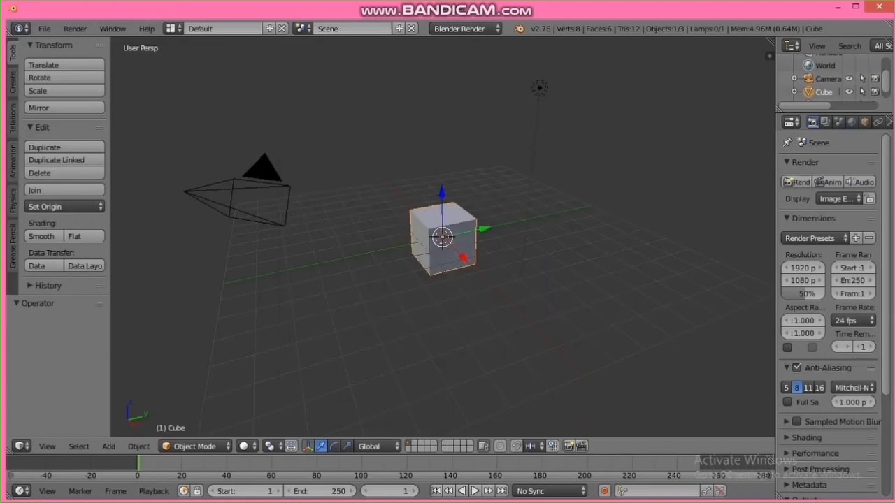Toggle Cube visibility eye in outliner
Viewport: 895px width, 503px height.
(x=849, y=92)
